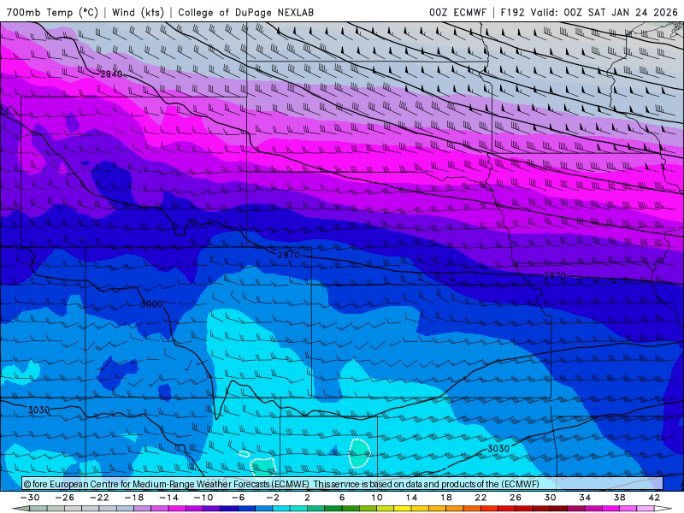
Task: Click the larger right-hand white dashed freezing contour
Action: click(359, 453)
